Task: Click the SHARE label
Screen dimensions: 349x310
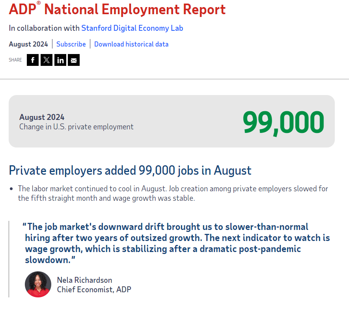Action: tap(15, 60)
